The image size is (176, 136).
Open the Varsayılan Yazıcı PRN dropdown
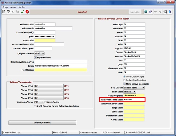tap(39, 102)
